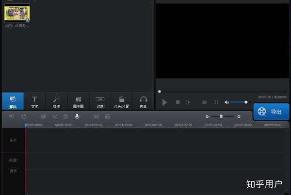
Task: Click the volume slider handle
Action: click(246, 102)
